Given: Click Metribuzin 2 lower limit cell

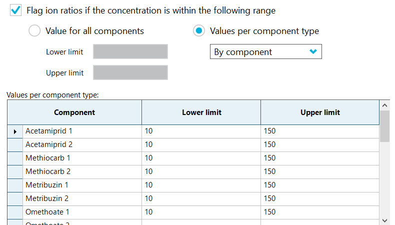Looking at the screenshot, I should tap(201, 198).
